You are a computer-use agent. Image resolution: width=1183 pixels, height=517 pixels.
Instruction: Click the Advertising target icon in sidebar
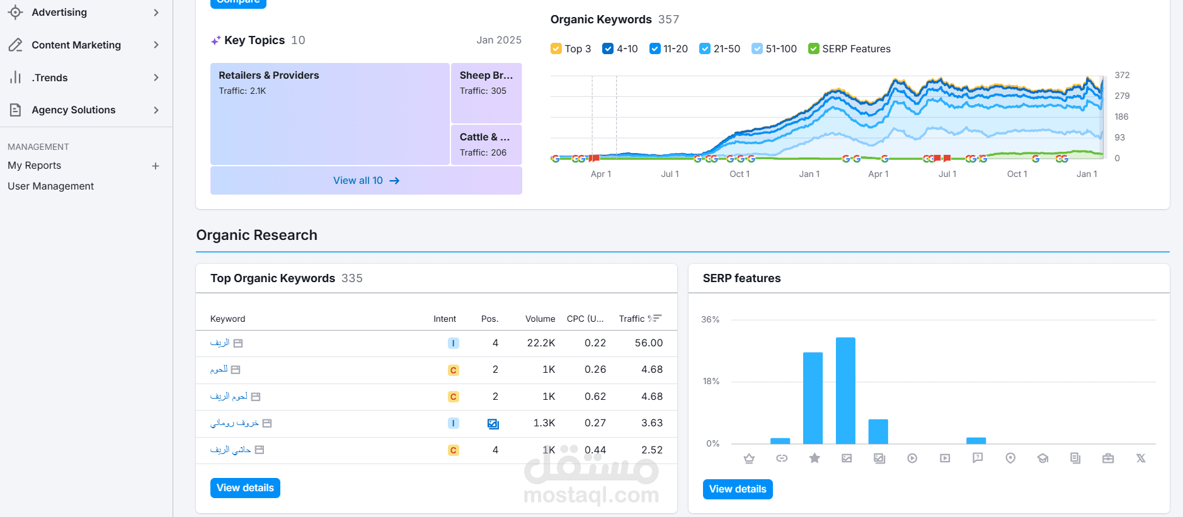[x=15, y=12]
